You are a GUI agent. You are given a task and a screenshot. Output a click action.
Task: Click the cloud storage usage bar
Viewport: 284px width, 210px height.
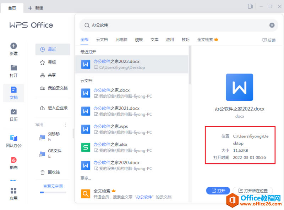[53, 192]
